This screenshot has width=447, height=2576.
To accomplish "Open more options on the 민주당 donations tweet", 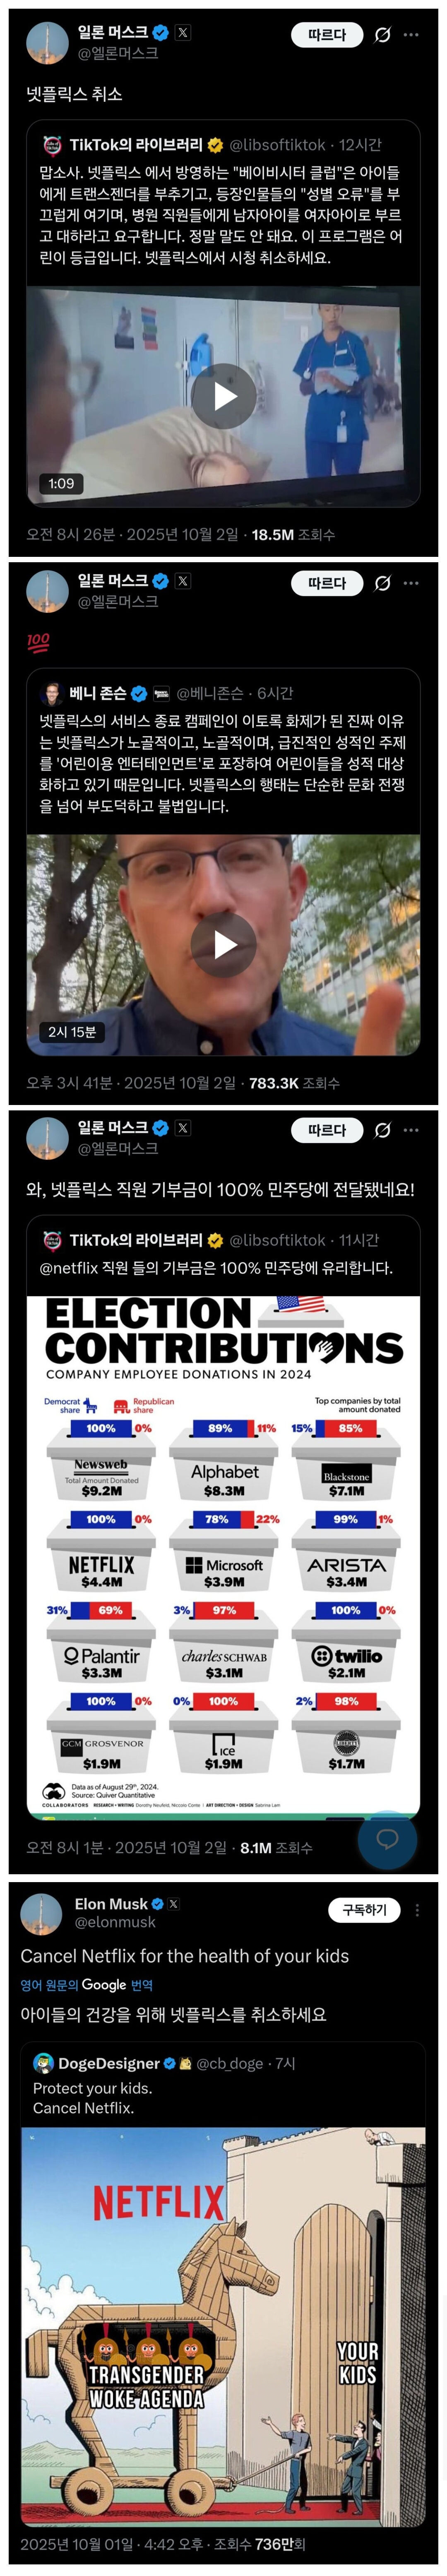I will coord(411,1130).
